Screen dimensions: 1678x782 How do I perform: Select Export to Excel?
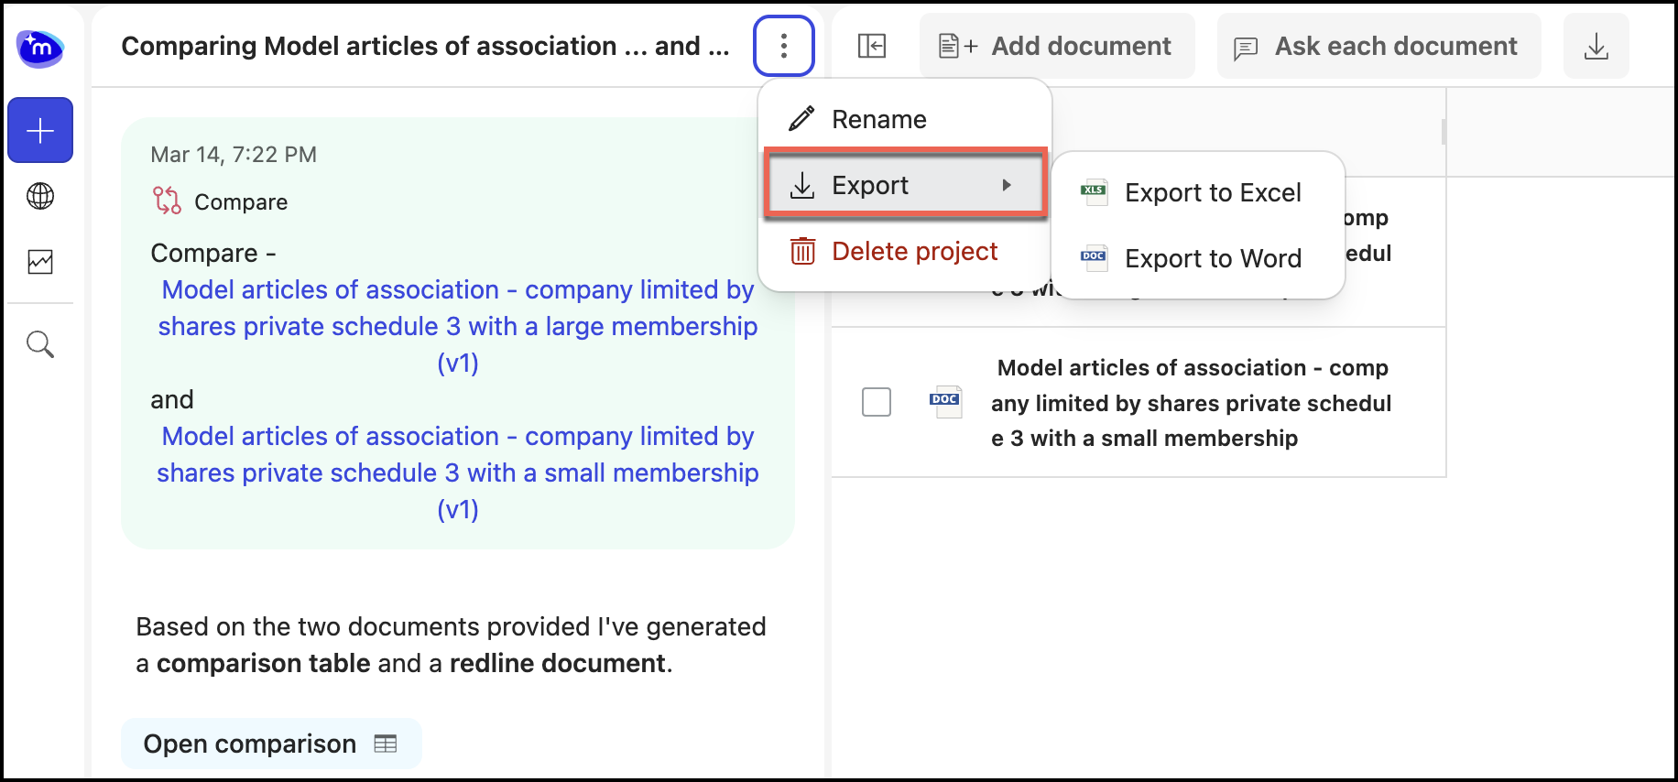pos(1212,192)
